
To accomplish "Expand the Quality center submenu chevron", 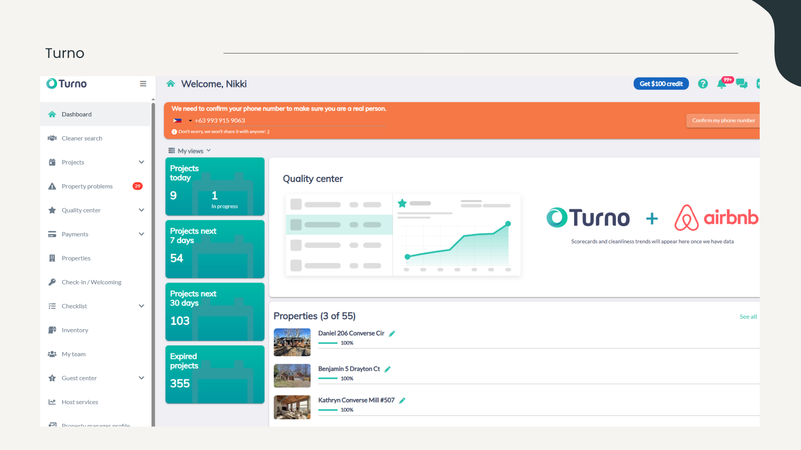I will point(141,210).
